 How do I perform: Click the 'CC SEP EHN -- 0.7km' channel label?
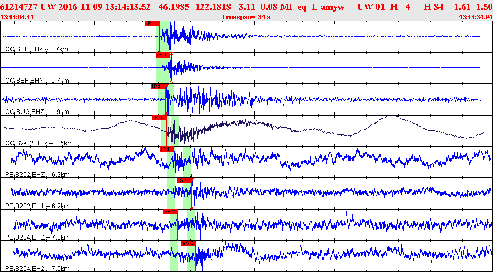(37, 81)
